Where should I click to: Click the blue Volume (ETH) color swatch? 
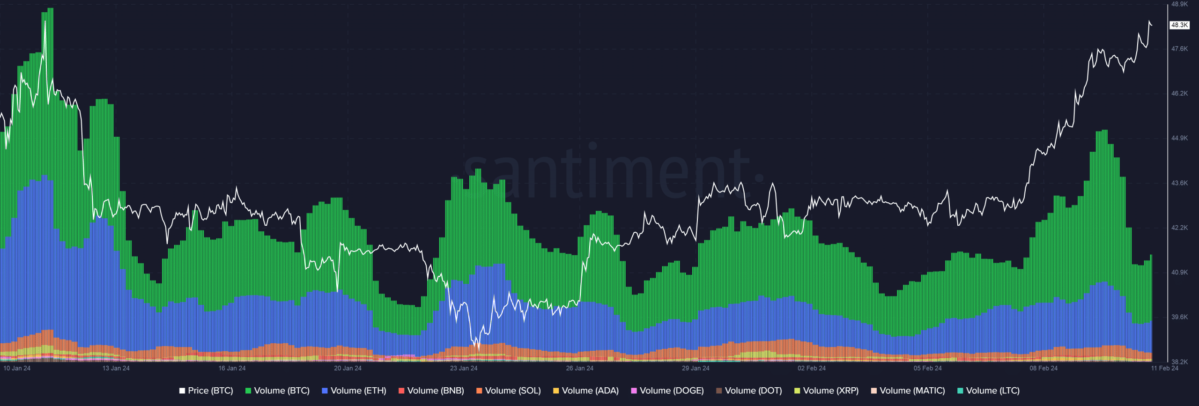[x=325, y=391]
